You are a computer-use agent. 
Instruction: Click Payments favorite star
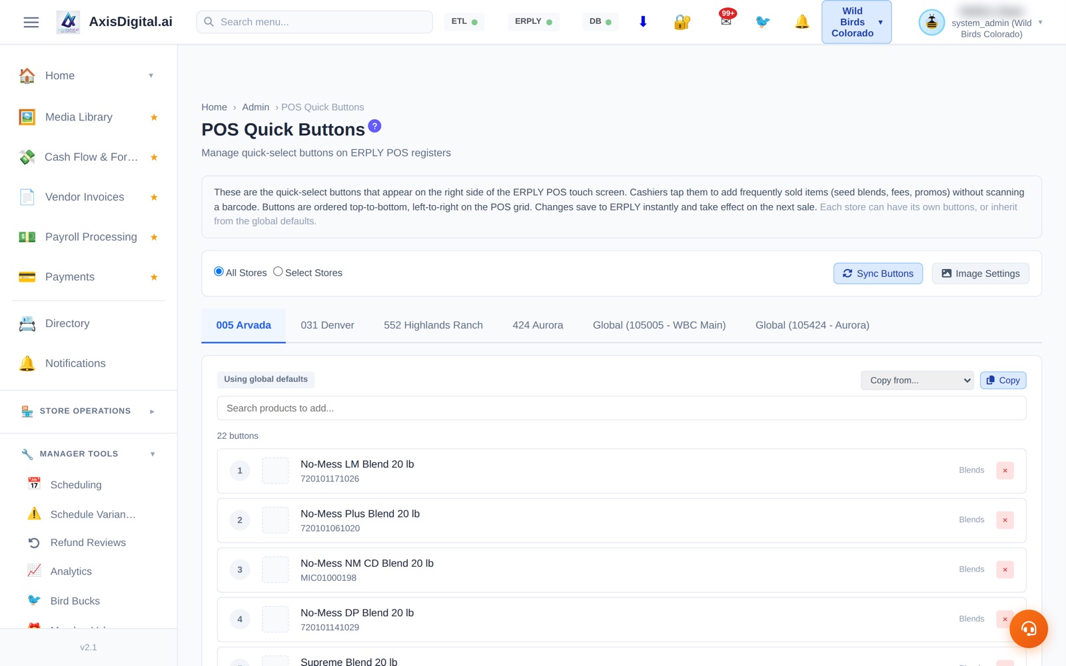[154, 277]
